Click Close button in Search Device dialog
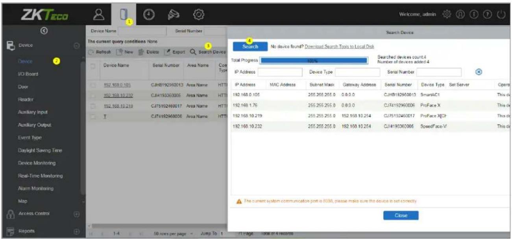Screen dimensions: 512x239 point(401,216)
